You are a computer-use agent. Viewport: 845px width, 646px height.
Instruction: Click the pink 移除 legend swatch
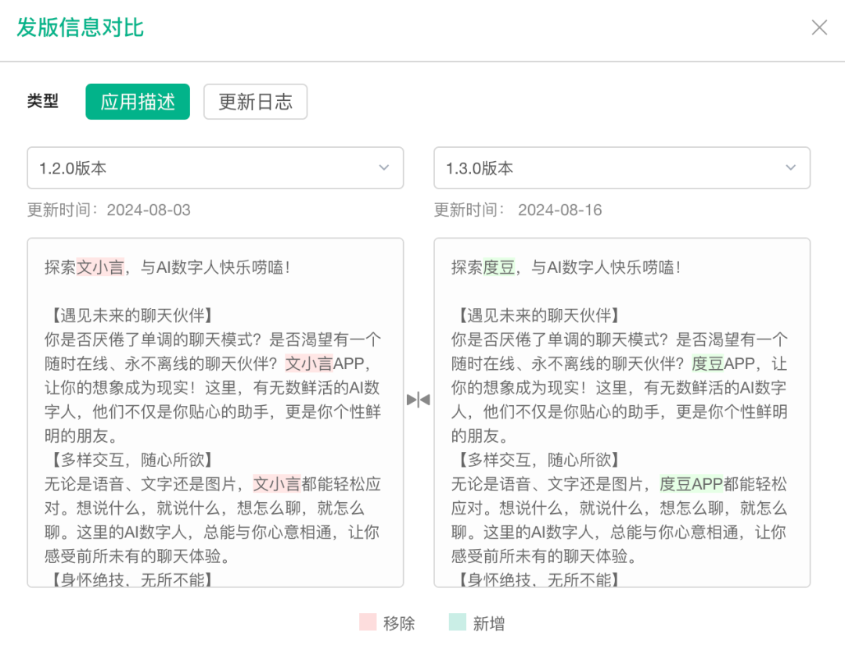pyautogui.click(x=368, y=622)
